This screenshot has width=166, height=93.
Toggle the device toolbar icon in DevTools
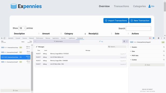(4, 38)
